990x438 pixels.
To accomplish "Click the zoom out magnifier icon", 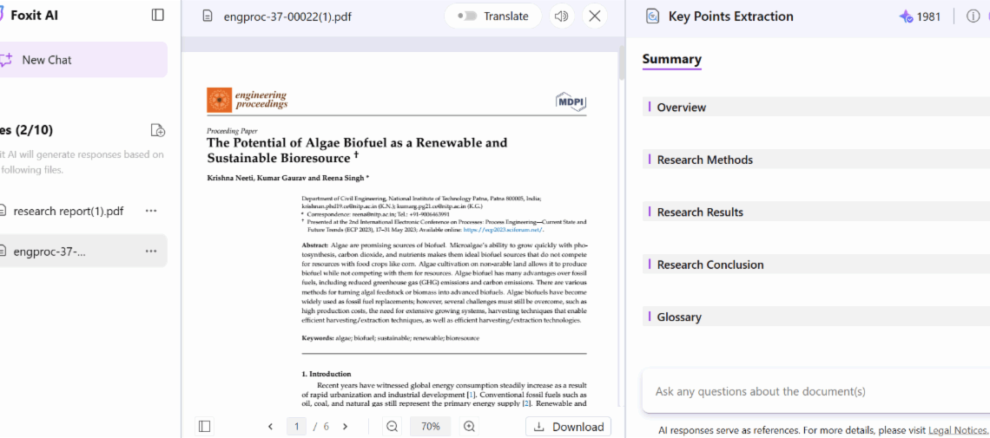I will tap(393, 426).
